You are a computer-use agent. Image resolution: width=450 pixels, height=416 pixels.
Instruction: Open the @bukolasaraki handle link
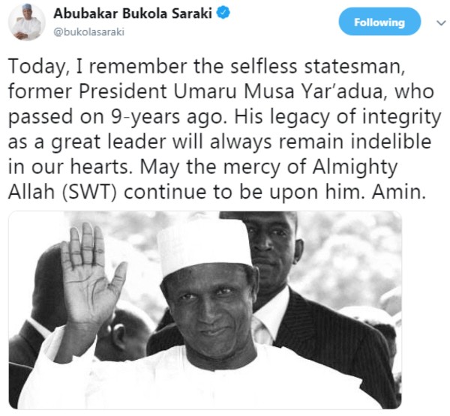coord(89,31)
